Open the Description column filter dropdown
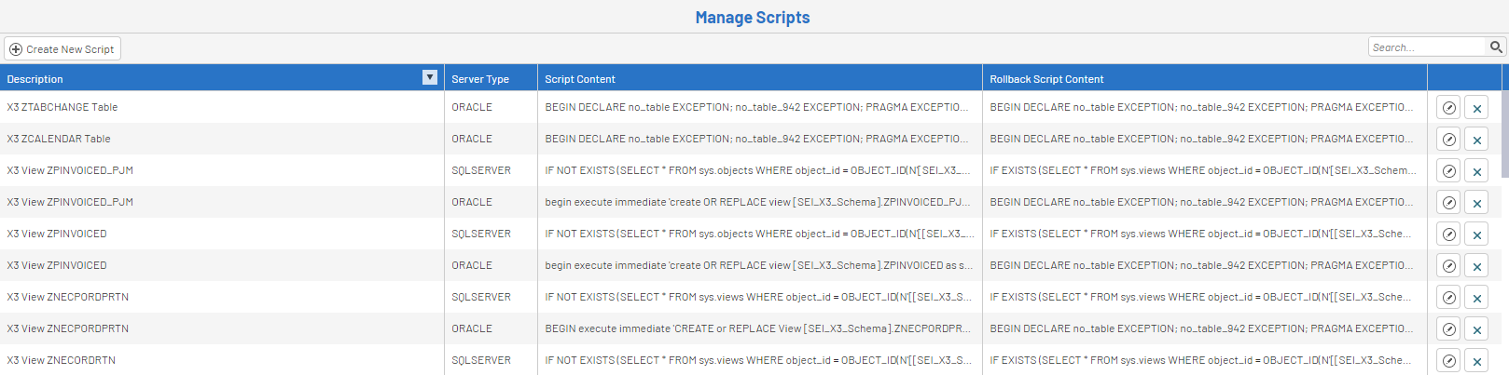Screen dimensions: 1509x375 point(430,78)
